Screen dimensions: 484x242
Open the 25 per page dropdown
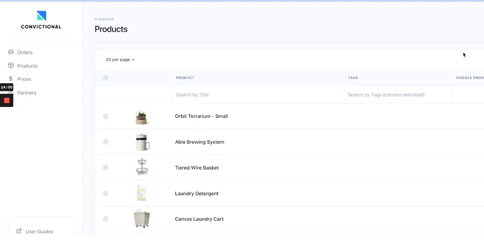pyautogui.click(x=120, y=60)
